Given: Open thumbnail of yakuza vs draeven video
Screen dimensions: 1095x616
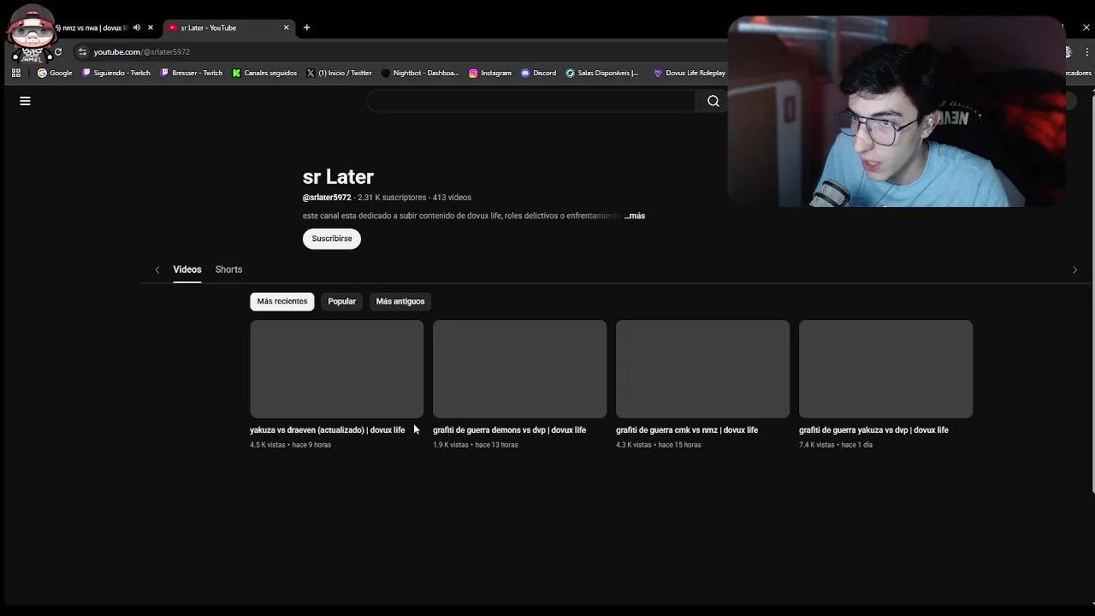Looking at the screenshot, I should pyautogui.click(x=336, y=369).
